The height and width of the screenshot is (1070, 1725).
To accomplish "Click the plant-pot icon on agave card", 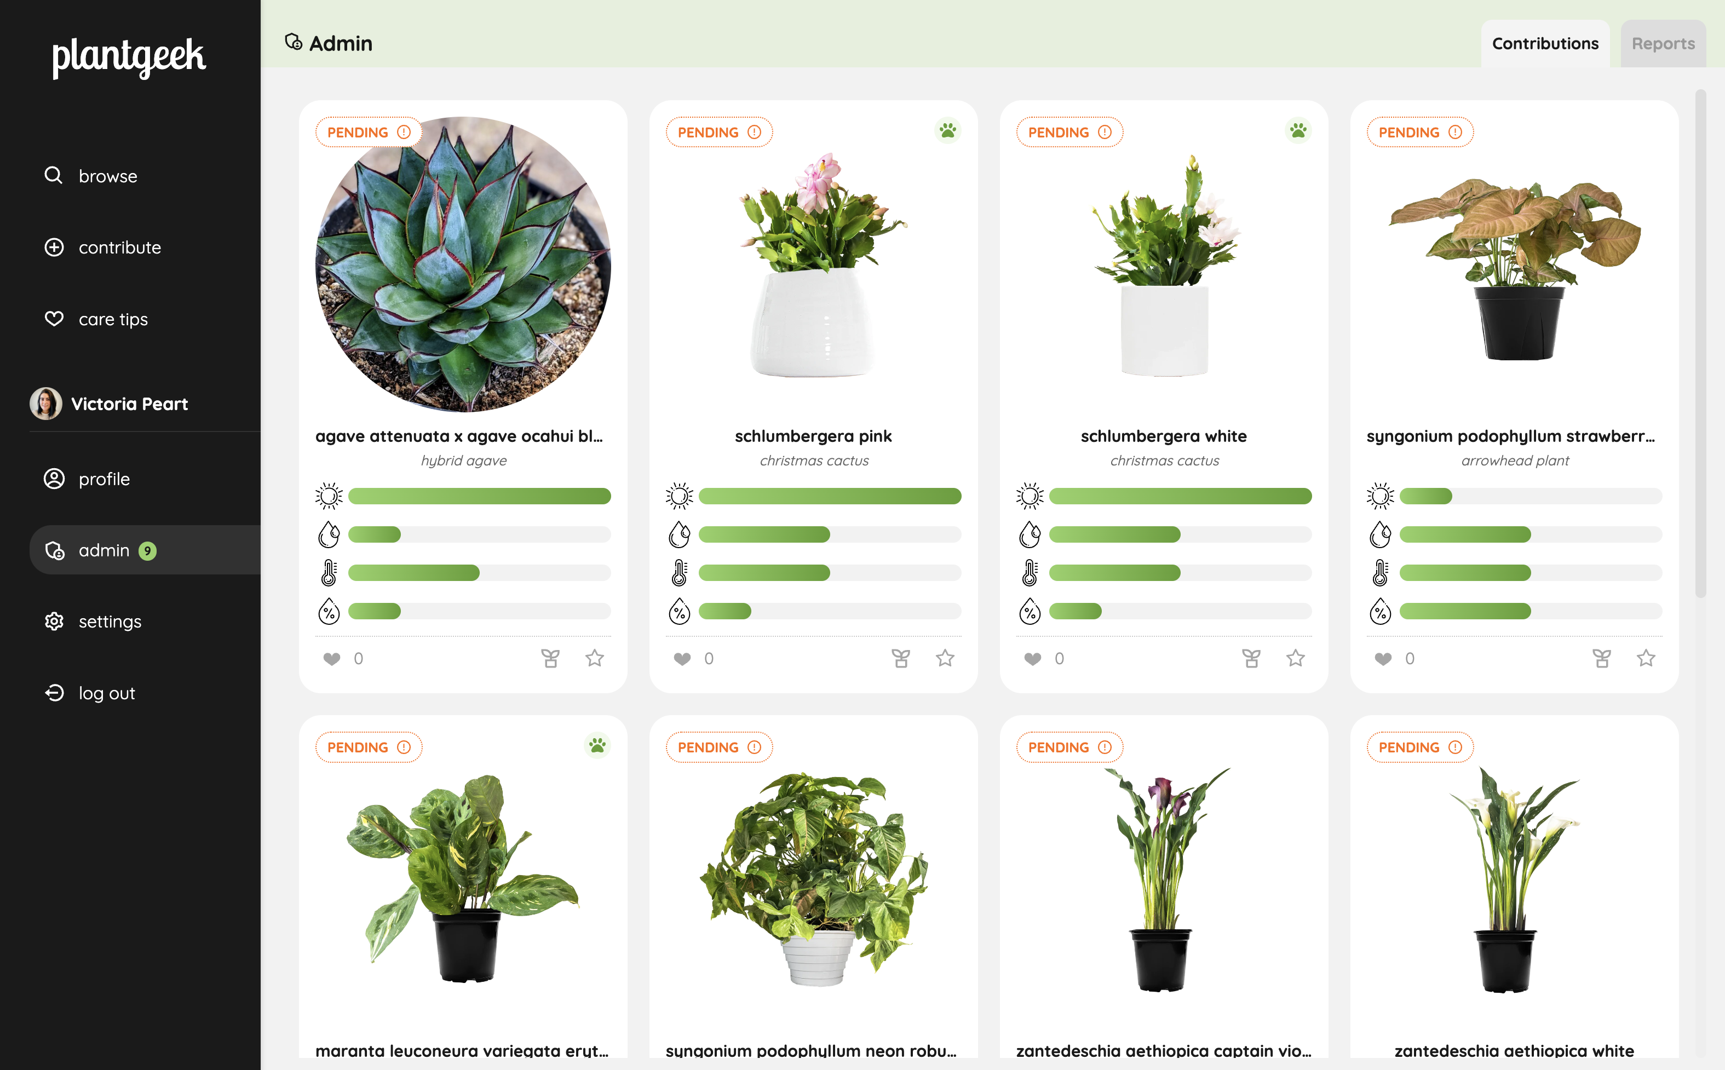I will pos(550,658).
